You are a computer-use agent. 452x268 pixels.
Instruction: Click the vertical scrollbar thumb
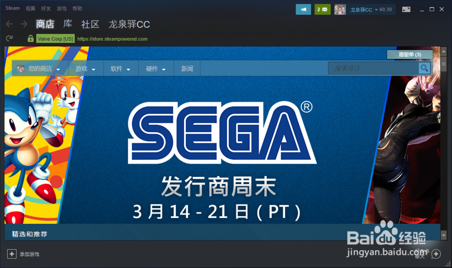tap(444, 64)
